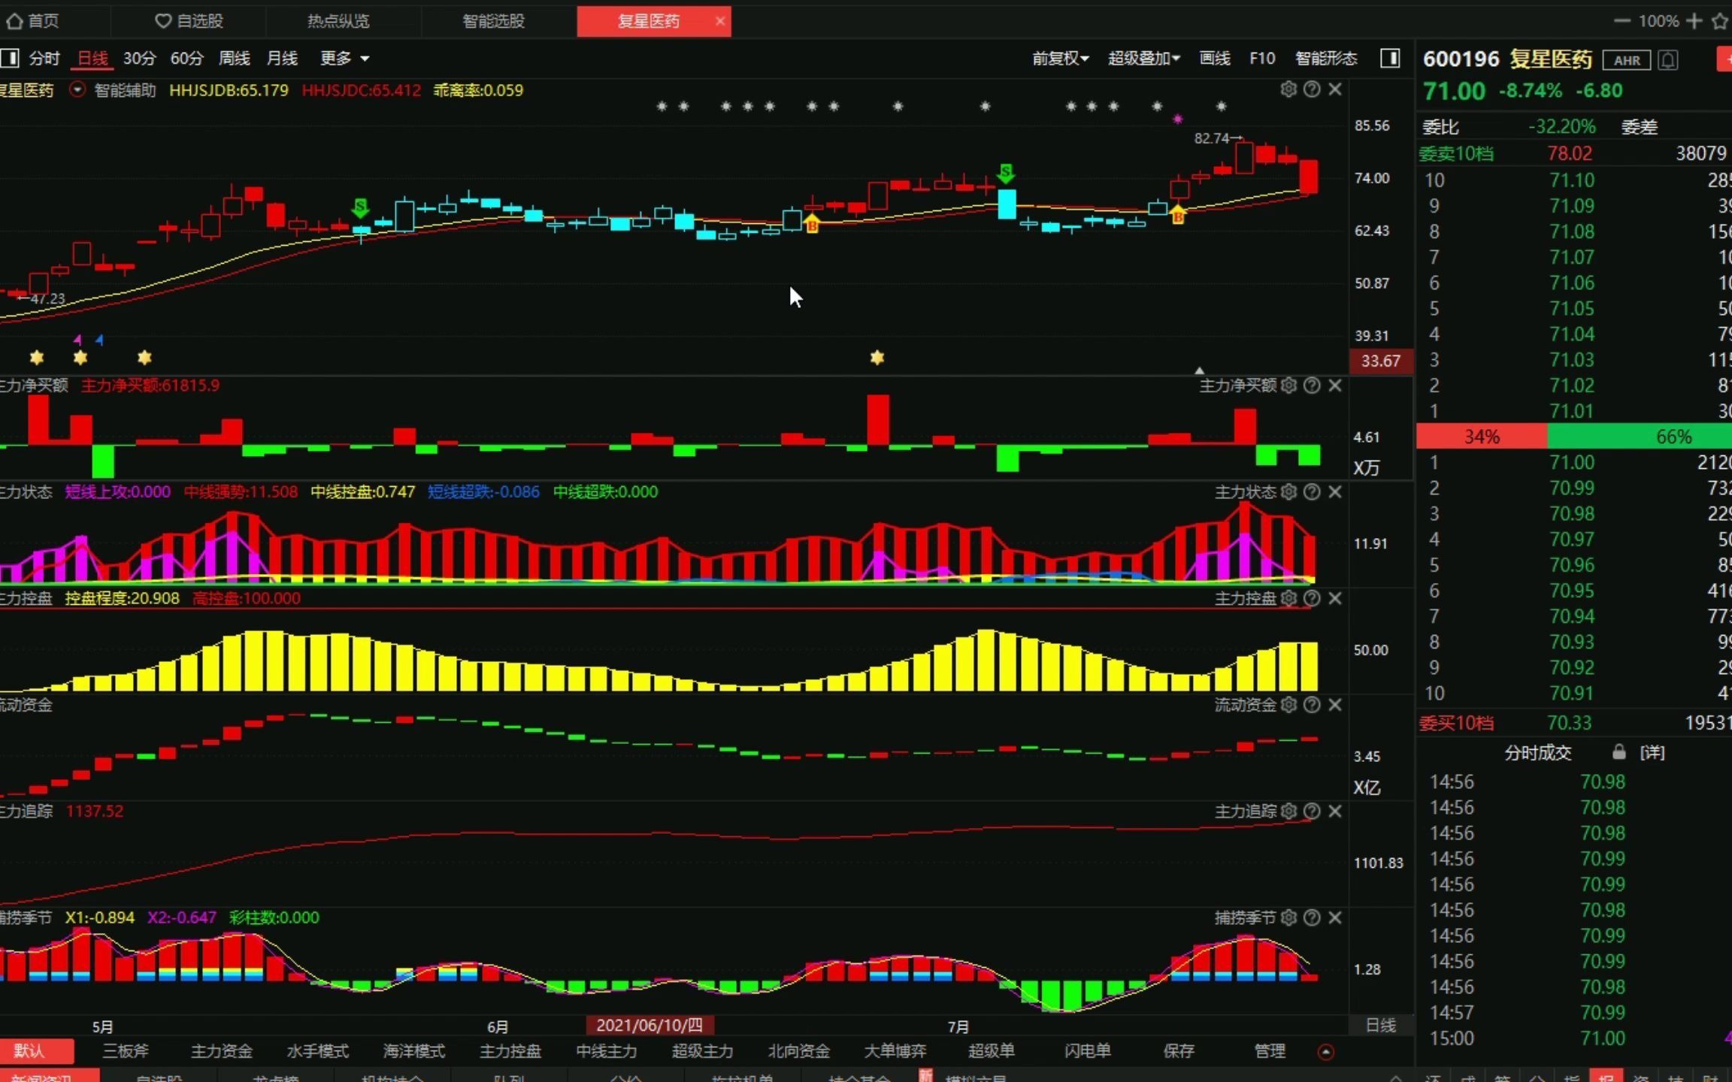Open the 首页 home tab
Viewport: 1732px width, 1082px height.
[x=33, y=21]
